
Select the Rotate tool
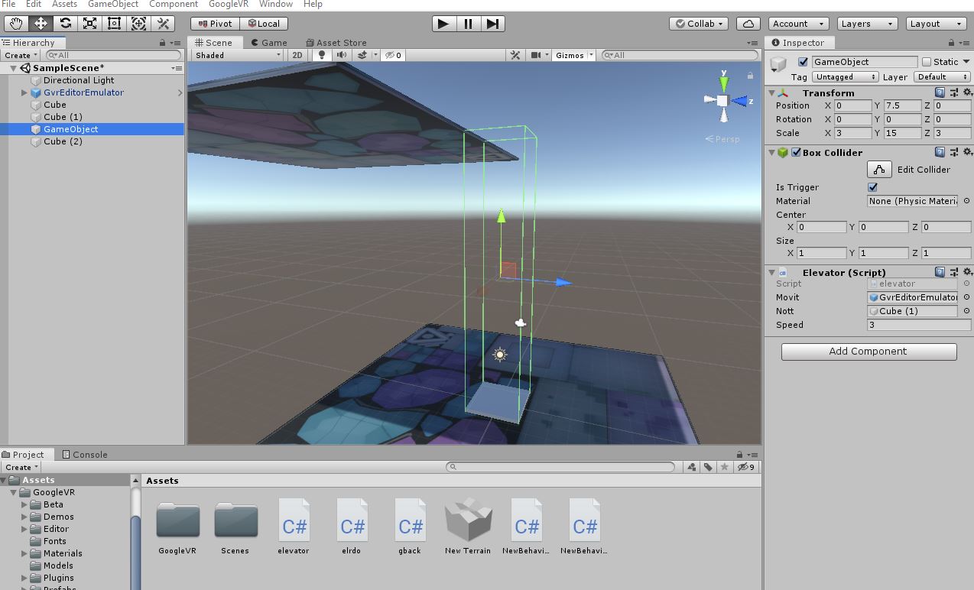pyautogui.click(x=65, y=23)
